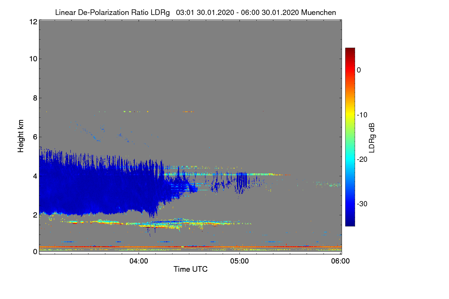Click the colorbar '-30' tick label

361,204
